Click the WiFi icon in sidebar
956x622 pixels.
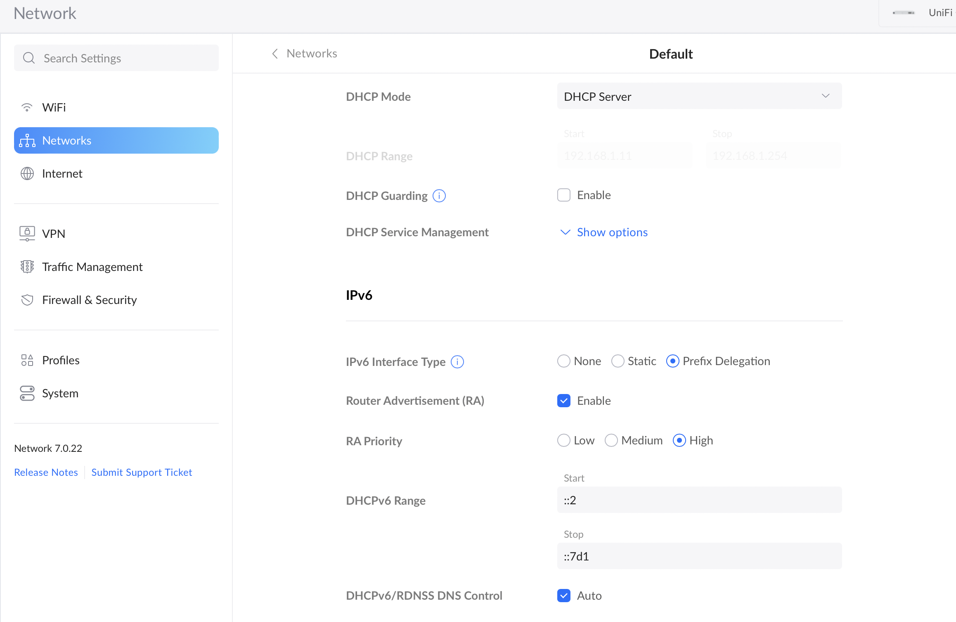pyautogui.click(x=27, y=107)
